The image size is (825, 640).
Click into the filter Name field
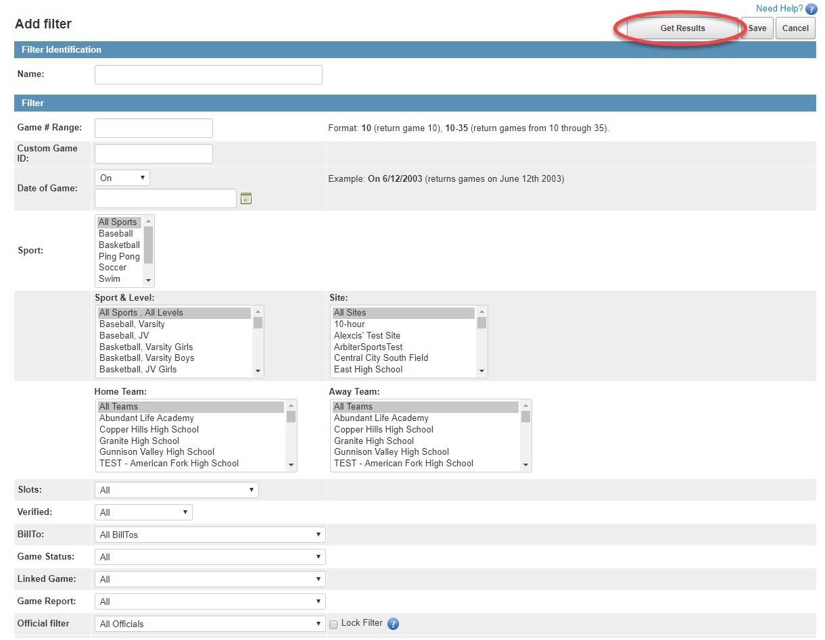(208, 74)
